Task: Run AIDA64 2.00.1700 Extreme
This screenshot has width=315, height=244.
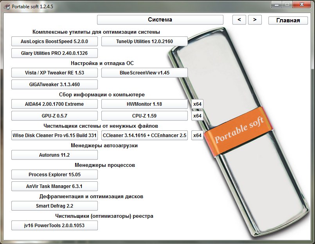Action: pyautogui.click(x=54, y=104)
